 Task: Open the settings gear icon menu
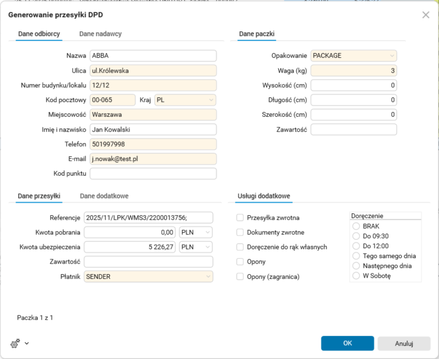pos(15,344)
